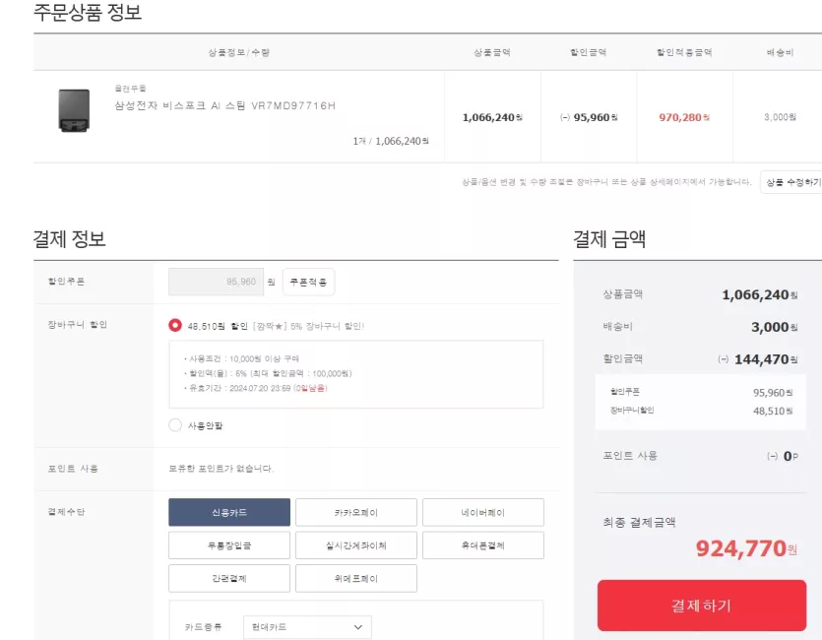
Task: Click the 장바구니할인 48,510원 line in summary
Action: (x=701, y=411)
